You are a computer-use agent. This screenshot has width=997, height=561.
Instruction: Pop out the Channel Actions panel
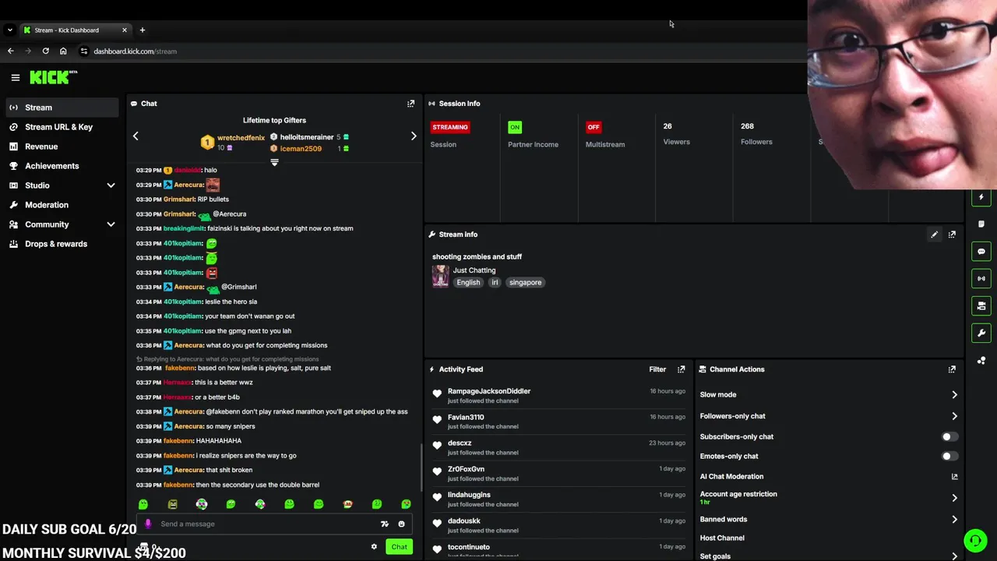pyautogui.click(x=952, y=369)
